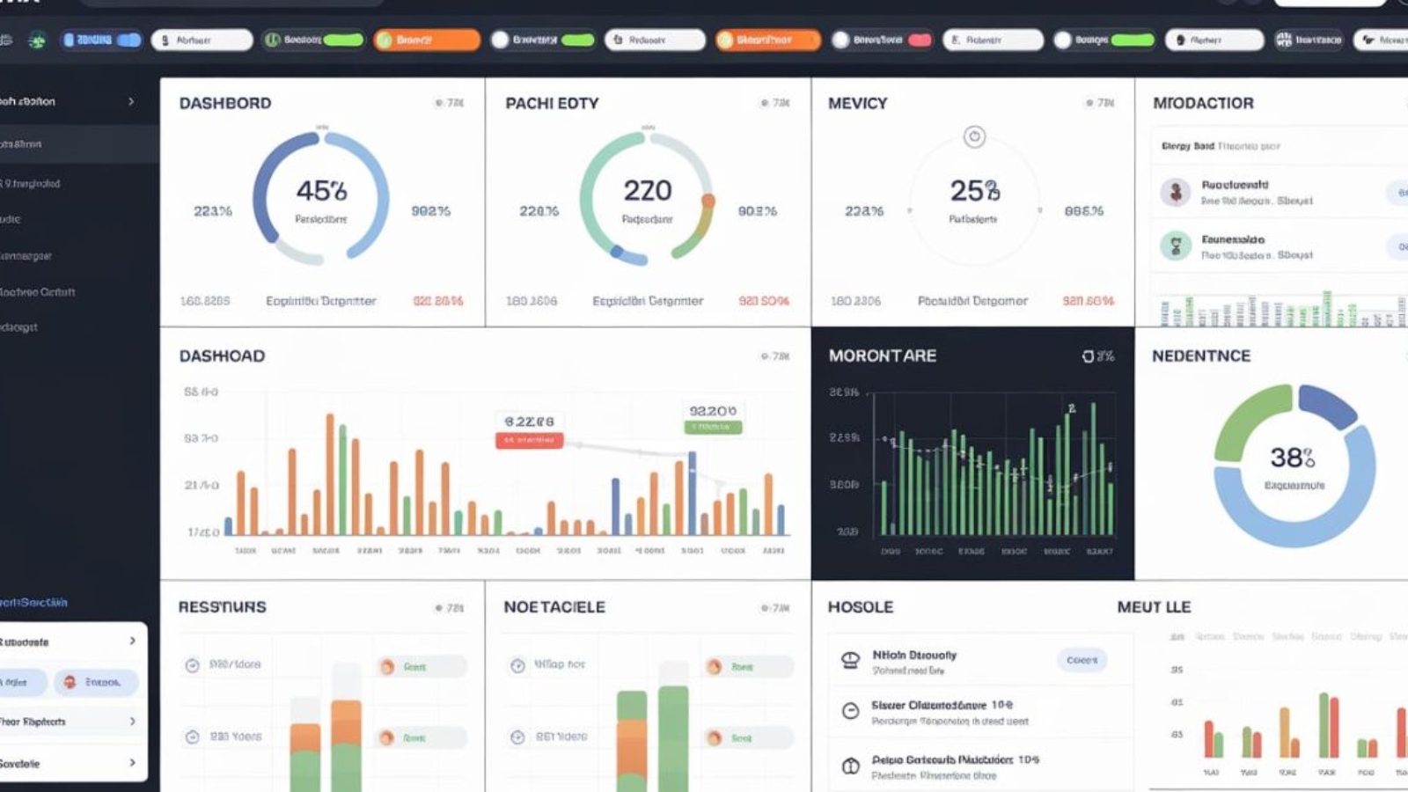
Task: Expand the Savetale sidebar row
Action: [x=72, y=763]
